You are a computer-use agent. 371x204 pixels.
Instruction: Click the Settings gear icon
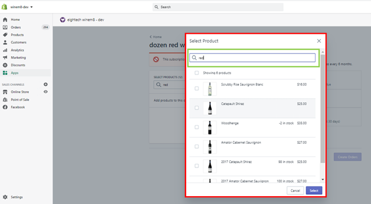pos(5,197)
